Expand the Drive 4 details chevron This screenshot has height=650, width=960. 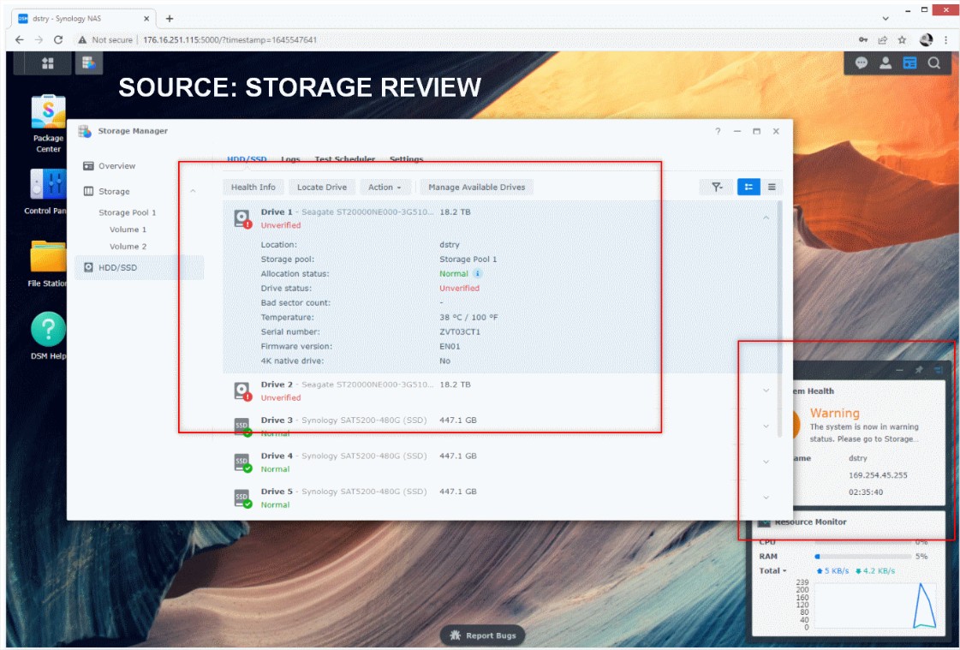[766, 462]
